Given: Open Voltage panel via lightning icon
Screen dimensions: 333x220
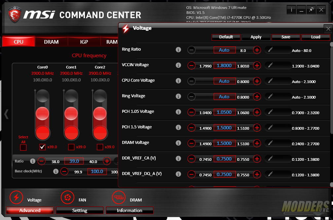Looking at the screenshot, I should tap(17, 197).
